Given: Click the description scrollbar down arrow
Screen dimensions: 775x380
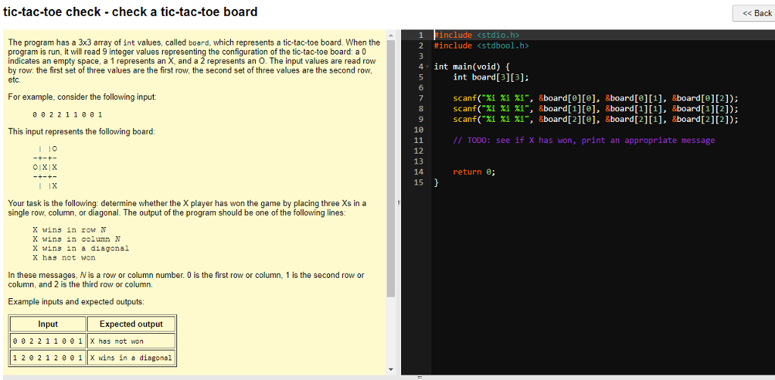Looking at the screenshot, I should [391, 369].
